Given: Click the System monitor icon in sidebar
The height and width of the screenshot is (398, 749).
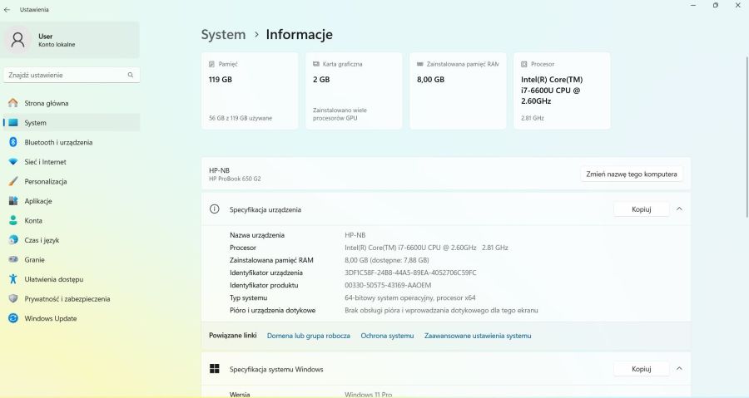Looking at the screenshot, I should (x=13, y=122).
